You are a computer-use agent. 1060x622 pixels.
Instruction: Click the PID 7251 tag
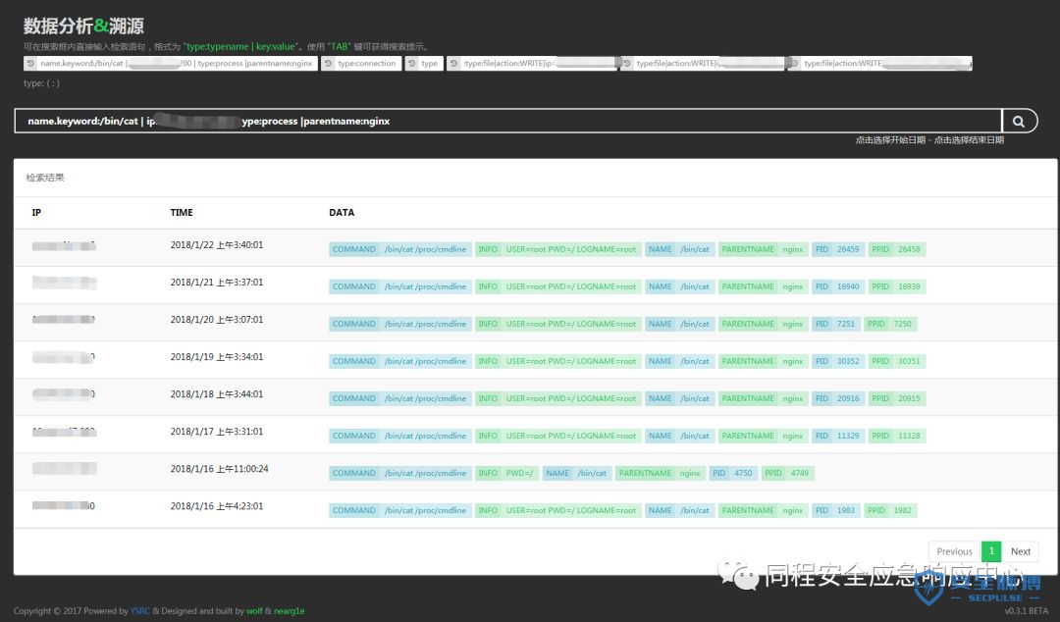point(835,324)
